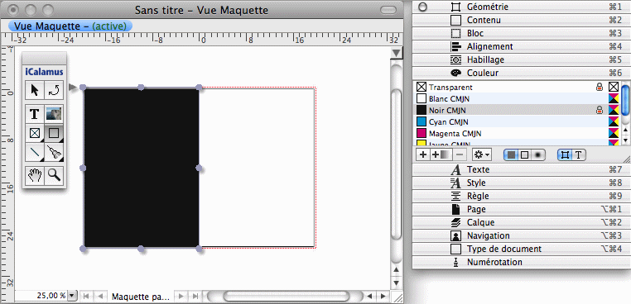Select the line drawing tool

(x=35, y=153)
